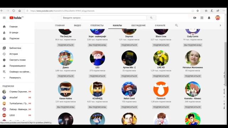Viewport: 228px width, 128px height.
Task: Go to browser home icon
Action: 20,11
